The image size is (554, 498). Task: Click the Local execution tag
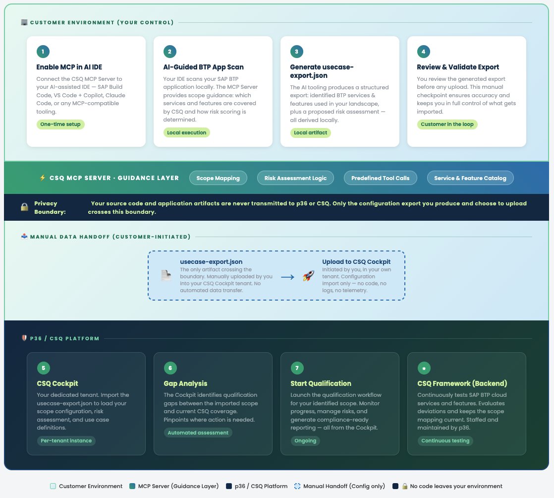pos(186,132)
